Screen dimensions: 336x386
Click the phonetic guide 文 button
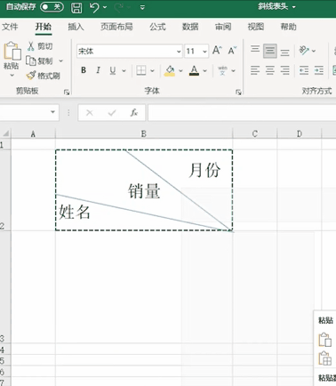[222, 70]
